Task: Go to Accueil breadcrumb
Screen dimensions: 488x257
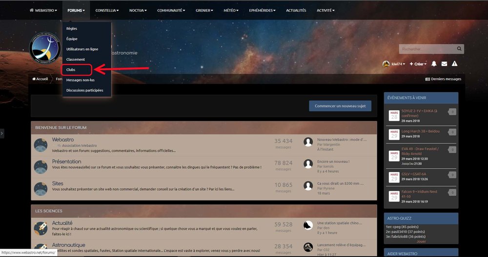Action: (40, 79)
